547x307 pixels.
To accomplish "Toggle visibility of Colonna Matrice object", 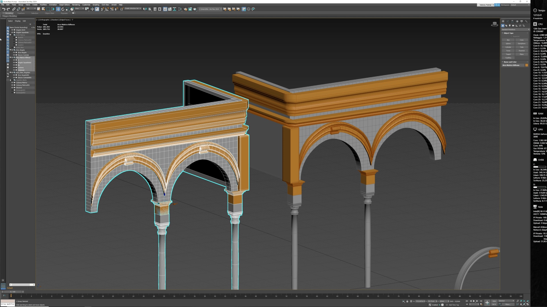I will [x=12, y=82].
